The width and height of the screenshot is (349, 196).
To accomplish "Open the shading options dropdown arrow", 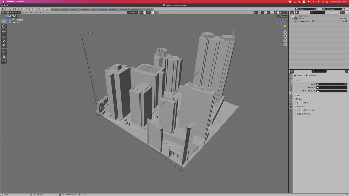I will click(x=287, y=13).
